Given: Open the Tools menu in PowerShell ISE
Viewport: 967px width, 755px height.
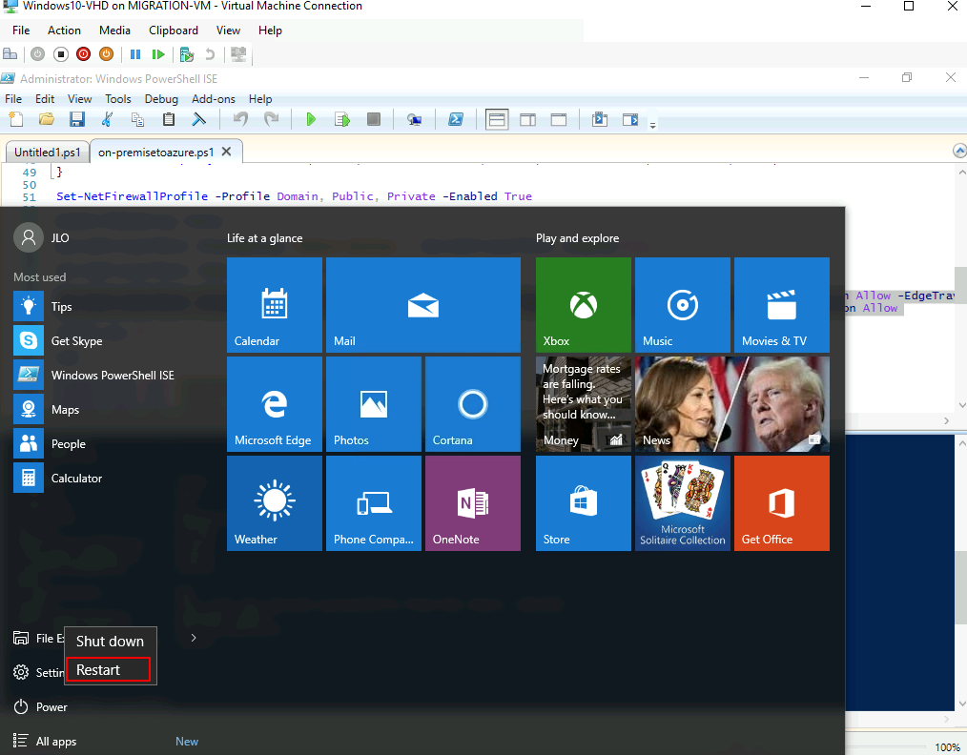Looking at the screenshot, I should coord(118,98).
